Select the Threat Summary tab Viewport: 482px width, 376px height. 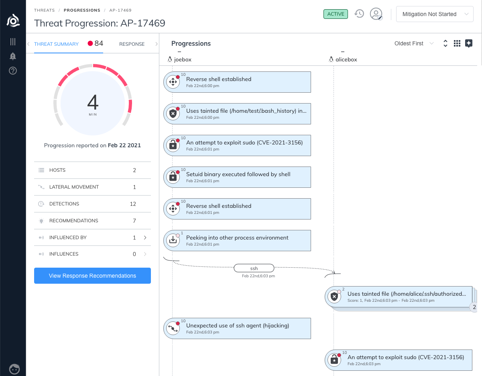(x=56, y=44)
